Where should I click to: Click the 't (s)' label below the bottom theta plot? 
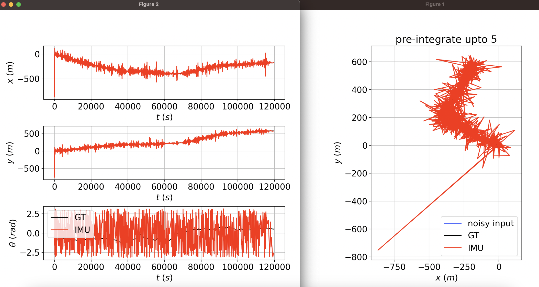pyautogui.click(x=164, y=278)
